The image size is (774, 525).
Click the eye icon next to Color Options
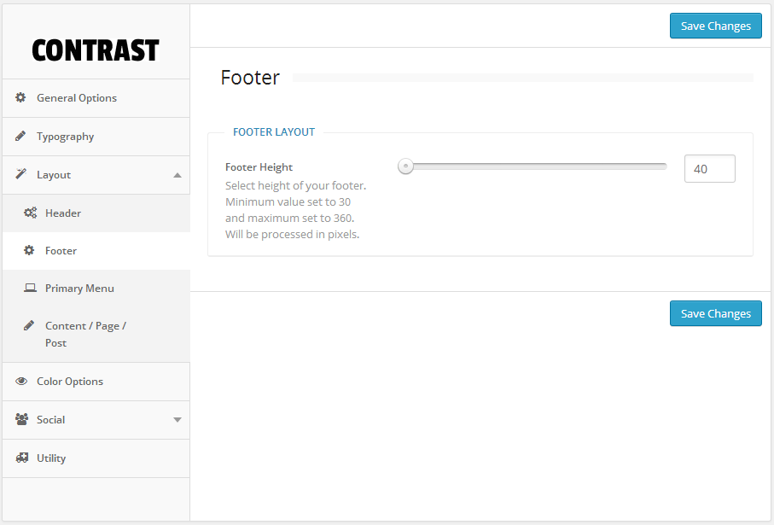click(21, 381)
